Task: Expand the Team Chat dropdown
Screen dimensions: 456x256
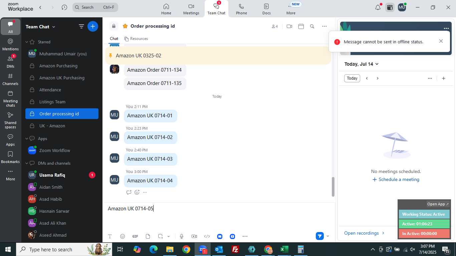Action: coord(41,27)
